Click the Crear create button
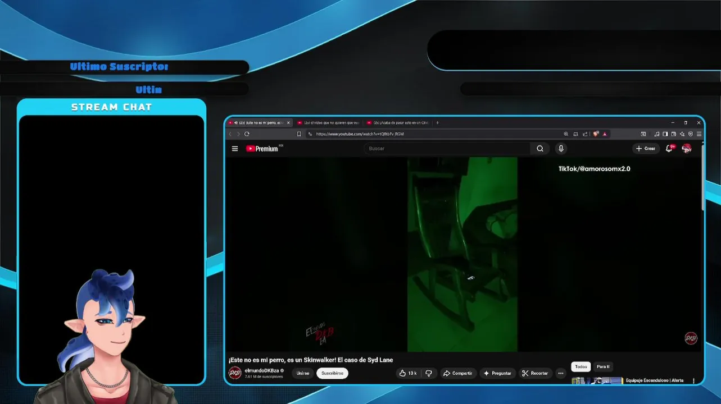 (x=646, y=149)
